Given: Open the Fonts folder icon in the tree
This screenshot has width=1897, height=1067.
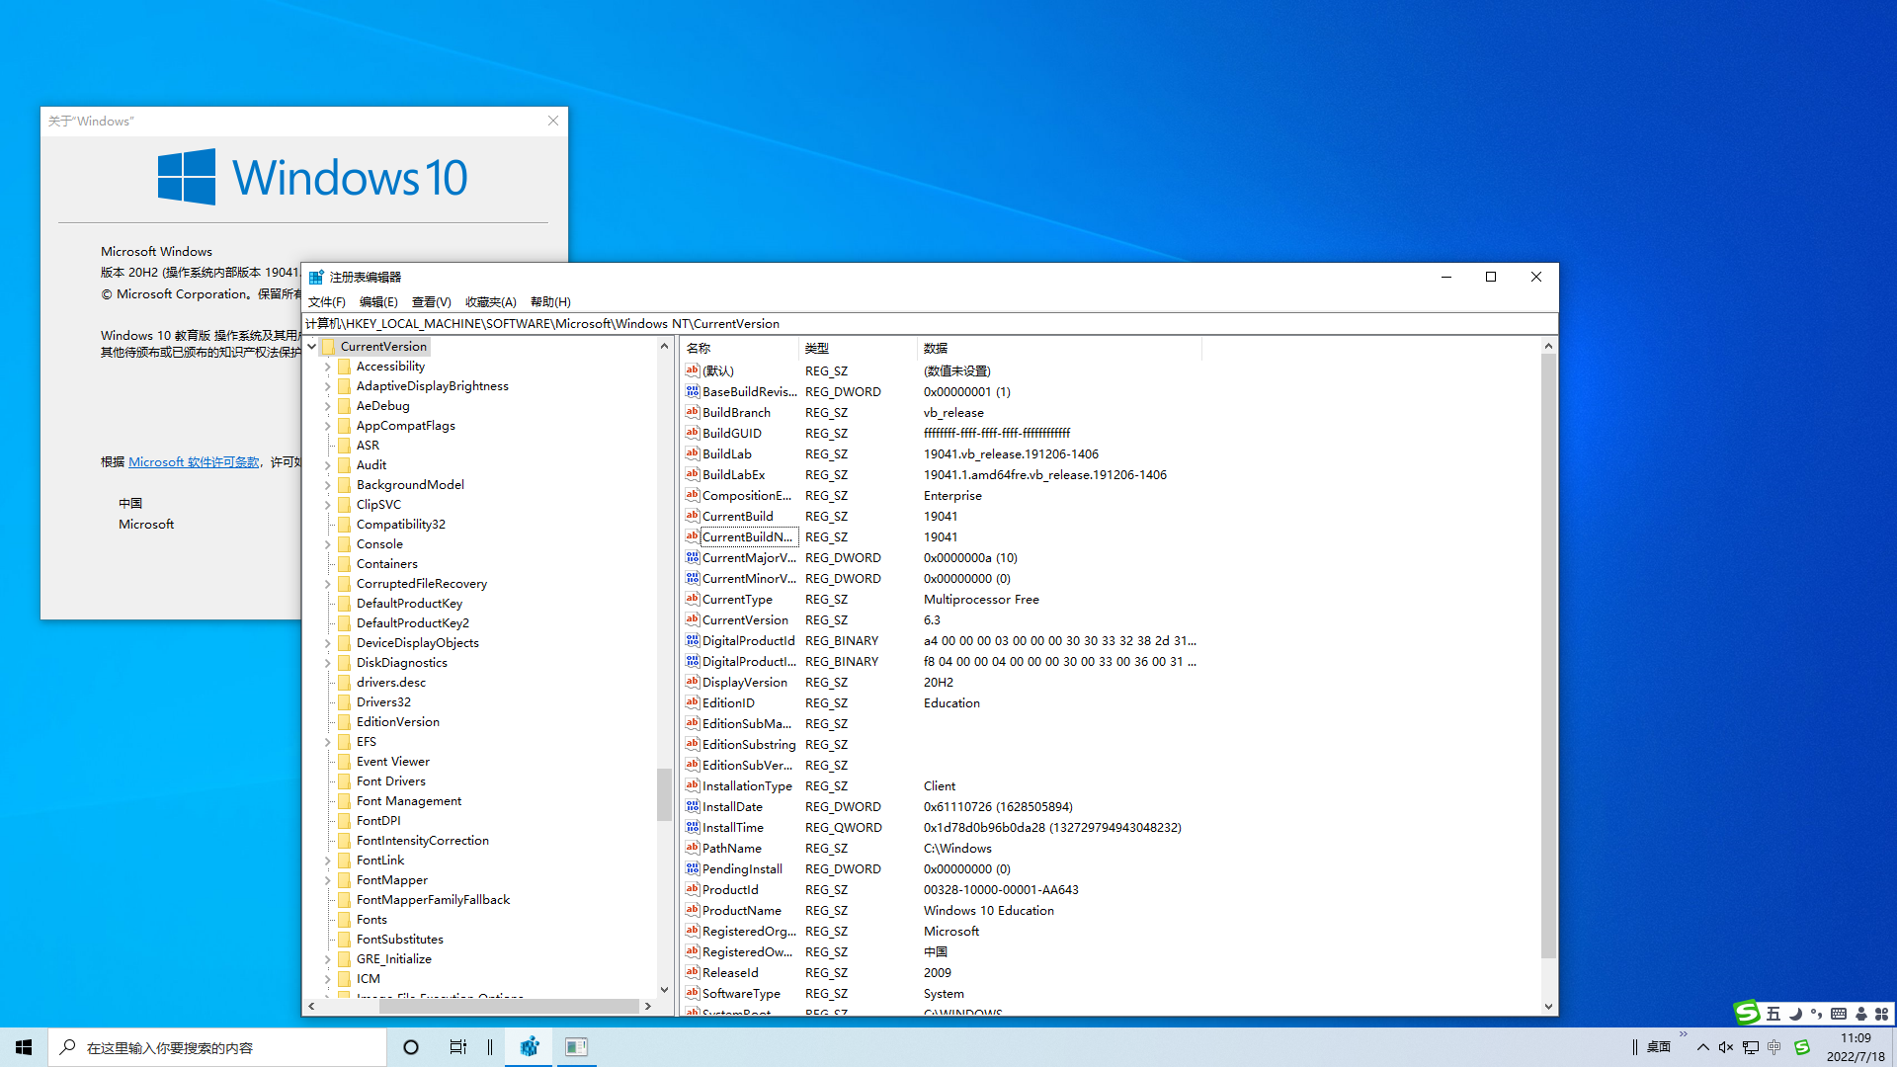Looking at the screenshot, I should coord(344,919).
